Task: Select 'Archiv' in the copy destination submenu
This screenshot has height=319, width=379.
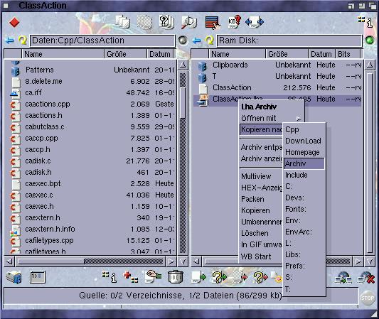Action: point(304,163)
